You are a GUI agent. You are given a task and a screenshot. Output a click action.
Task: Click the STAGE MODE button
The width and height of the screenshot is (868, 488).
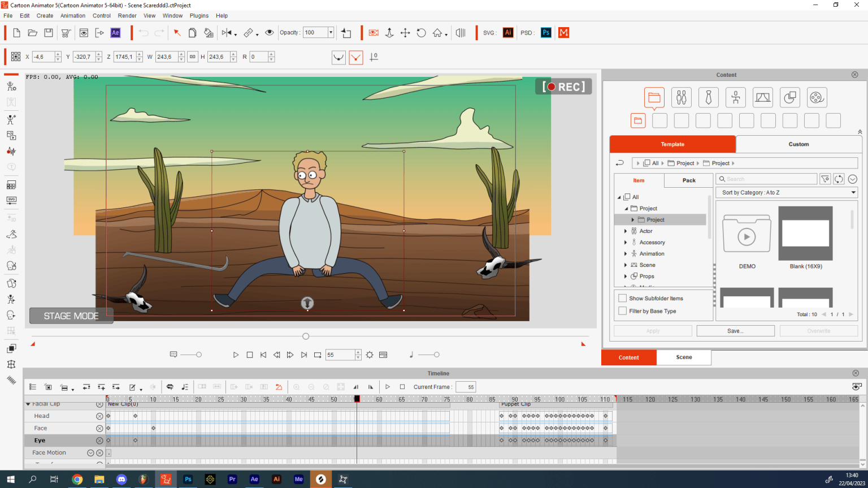(x=71, y=316)
